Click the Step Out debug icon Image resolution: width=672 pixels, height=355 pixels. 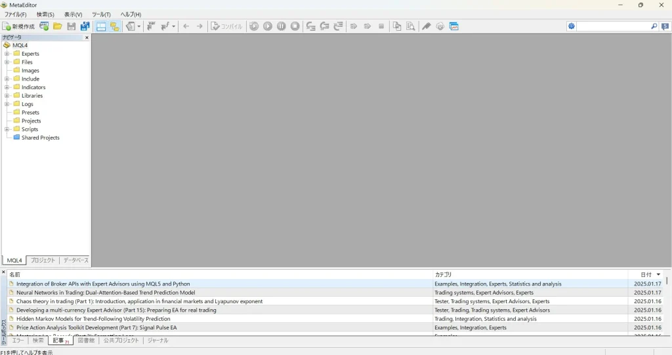pos(338,26)
